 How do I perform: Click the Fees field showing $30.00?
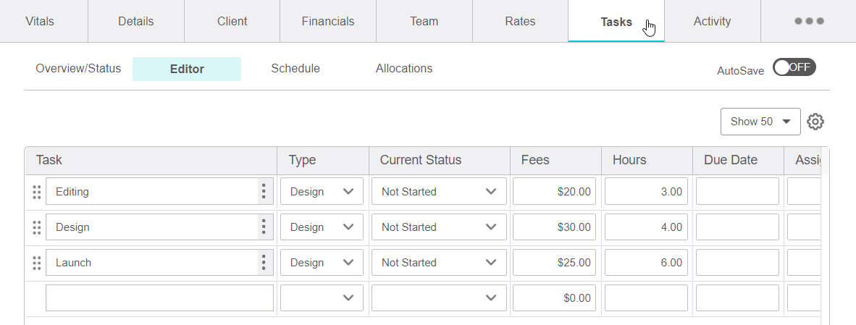[x=555, y=227]
